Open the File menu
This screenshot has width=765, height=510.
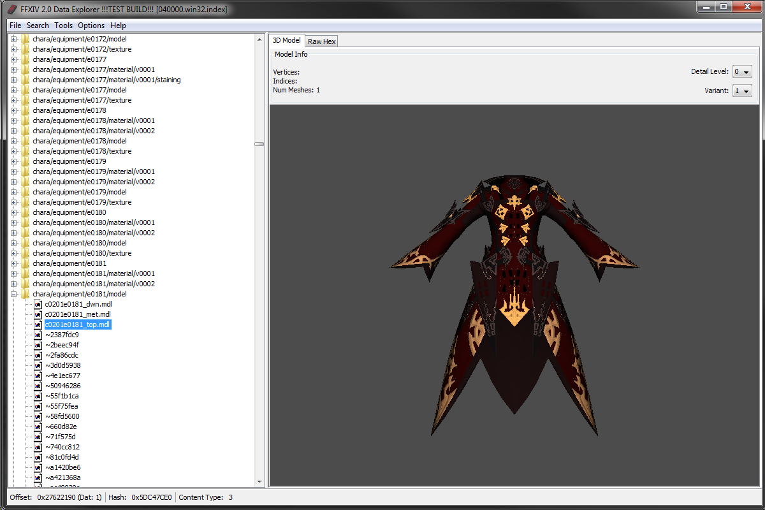15,25
